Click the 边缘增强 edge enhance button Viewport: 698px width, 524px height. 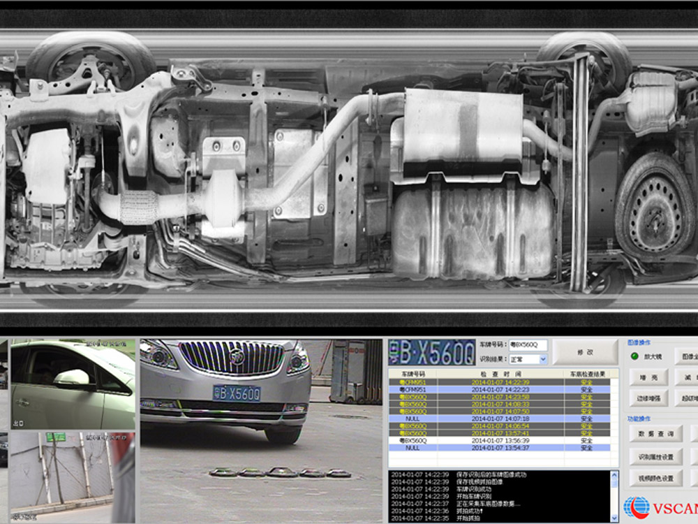pos(647,398)
